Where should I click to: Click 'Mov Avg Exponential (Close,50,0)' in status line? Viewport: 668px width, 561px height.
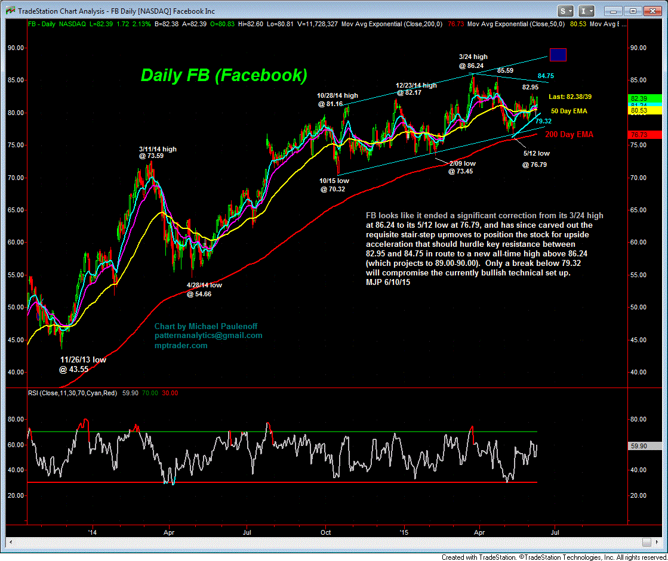tap(516, 24)
